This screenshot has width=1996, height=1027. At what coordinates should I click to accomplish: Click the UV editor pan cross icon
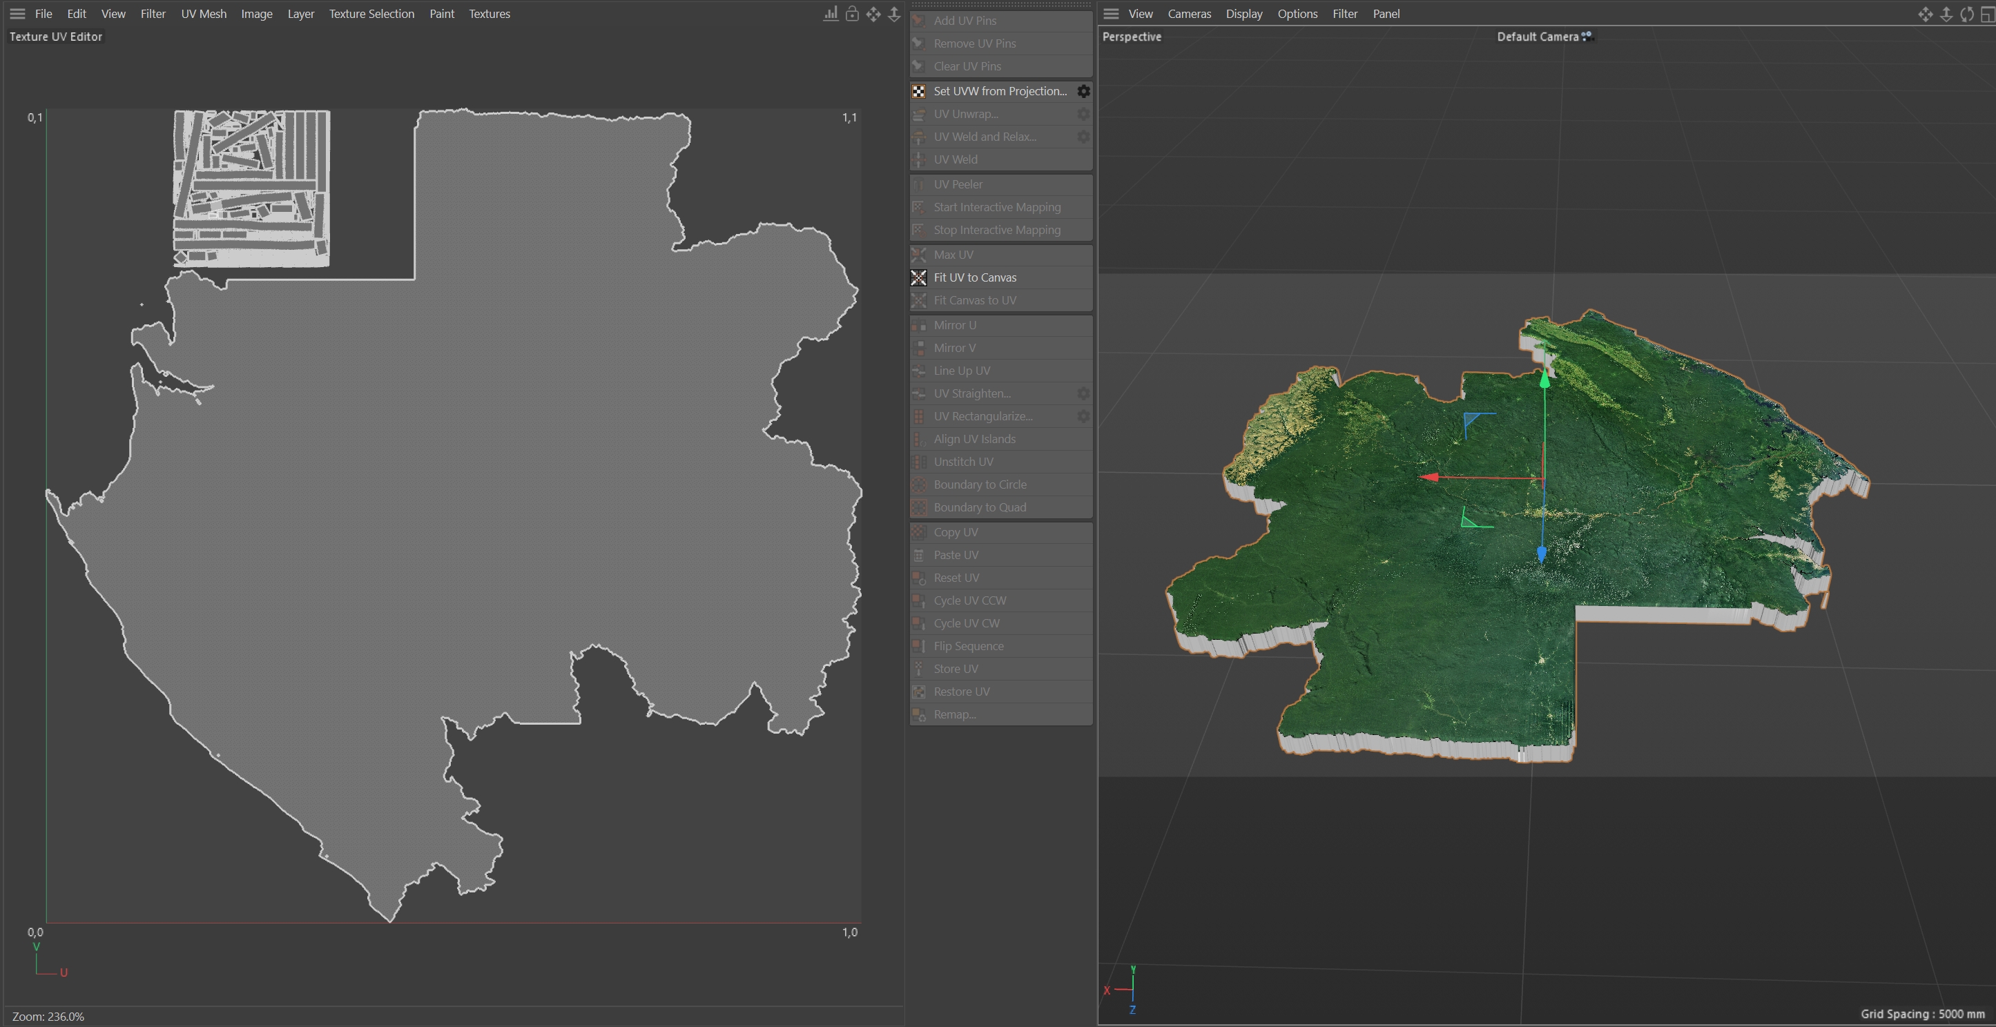[873, 14]
